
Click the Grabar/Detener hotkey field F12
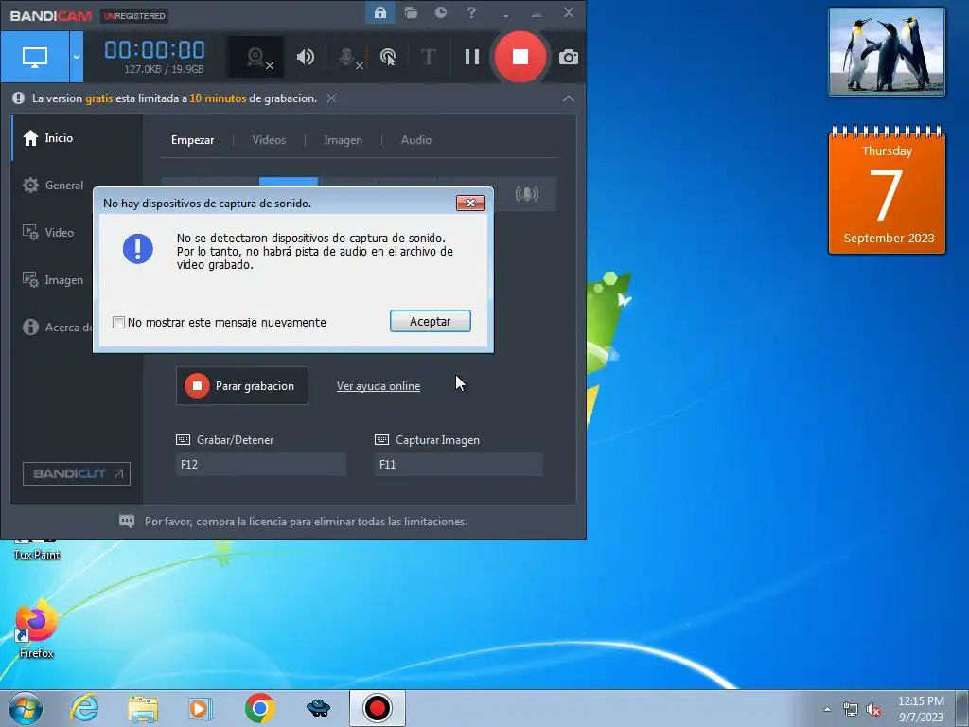[x=261, y=464]
